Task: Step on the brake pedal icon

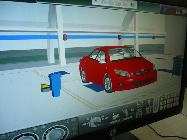Action: tap(116, 116)
